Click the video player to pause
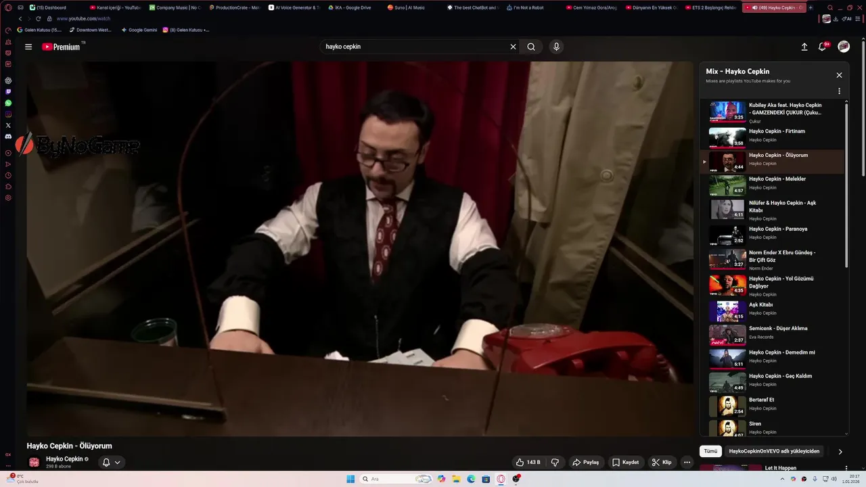The image size is (866, 487). point(360,249)
